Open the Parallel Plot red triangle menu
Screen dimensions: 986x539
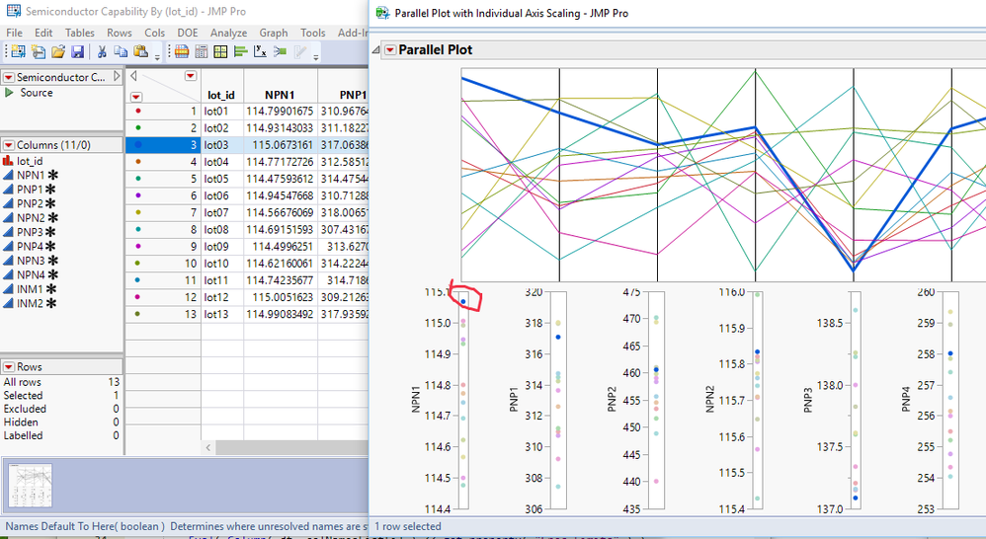tap(390, 50)
